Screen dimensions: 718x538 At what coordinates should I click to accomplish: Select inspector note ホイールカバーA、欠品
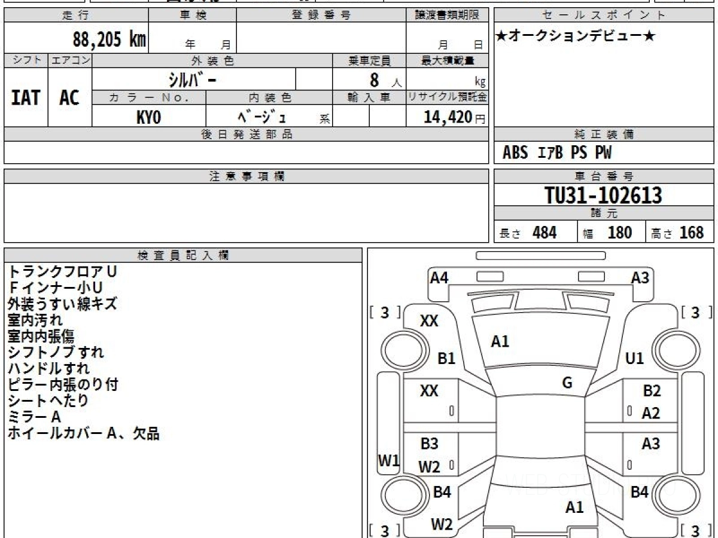coord(83,433)
